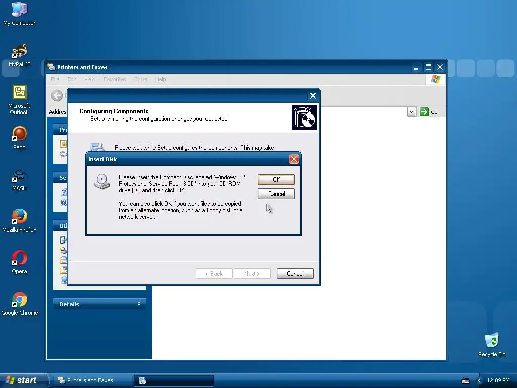Open Microsoft Outlook desktop icon
This screenshot has height=388, width=517.
pos(19,100)
